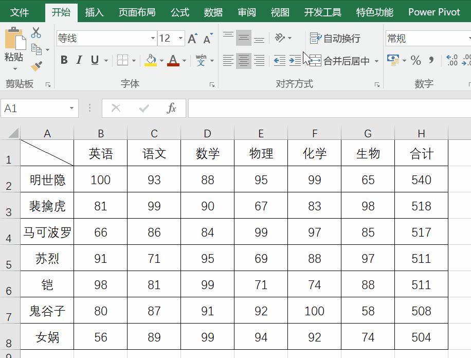471x358 pixels.
Task: Open the 常规 number format dropdown
Action: coord(468,38)
